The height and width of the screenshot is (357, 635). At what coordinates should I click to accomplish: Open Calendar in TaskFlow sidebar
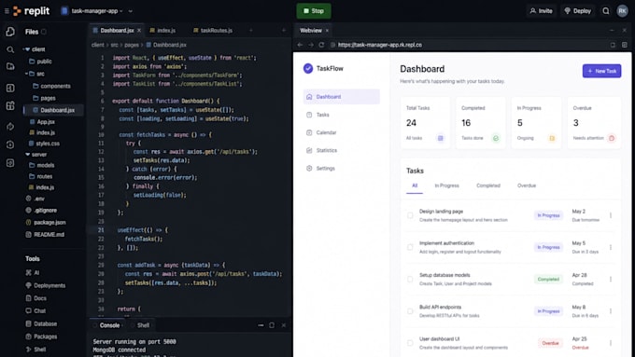click(x=342, y=132)
